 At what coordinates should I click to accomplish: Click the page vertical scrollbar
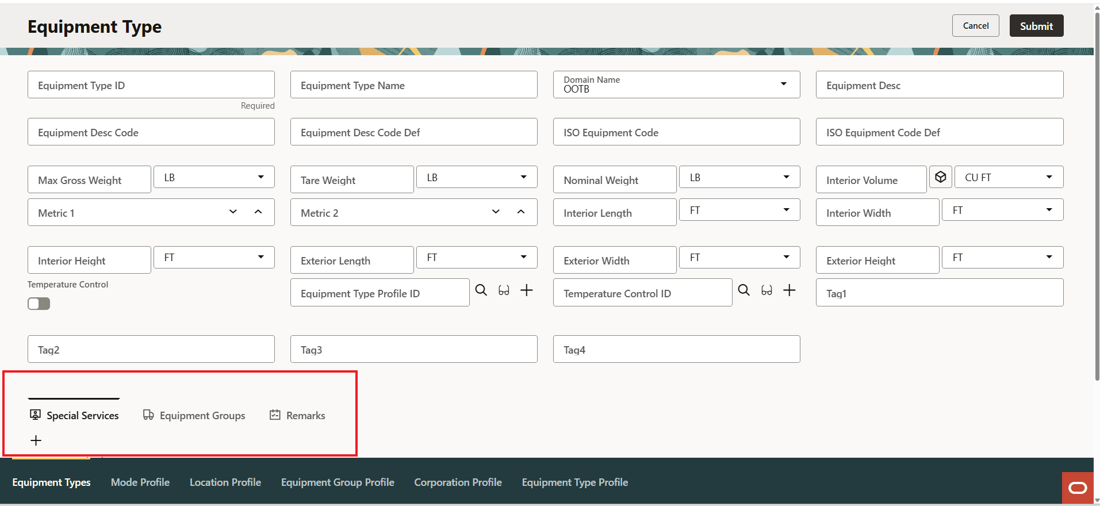point(1097,195)
